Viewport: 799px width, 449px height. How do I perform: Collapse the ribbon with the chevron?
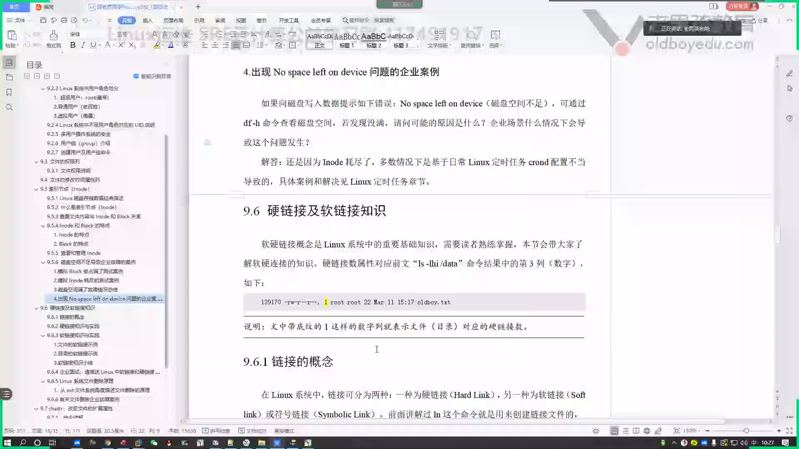pos(789,20)
